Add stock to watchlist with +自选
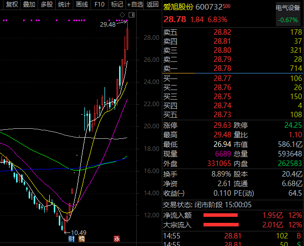This screenshot has width=304, height=246. [x=135, y=4]
